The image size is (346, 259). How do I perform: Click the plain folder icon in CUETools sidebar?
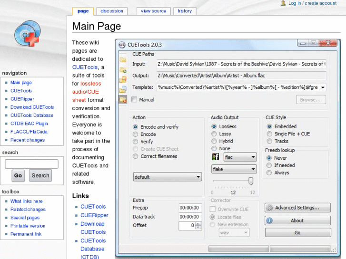tap(123, 60)
